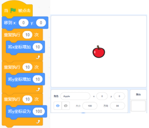Set x value in move-to block
The image size is (149, 128).
pyautogui.click(x=24, y=23)
